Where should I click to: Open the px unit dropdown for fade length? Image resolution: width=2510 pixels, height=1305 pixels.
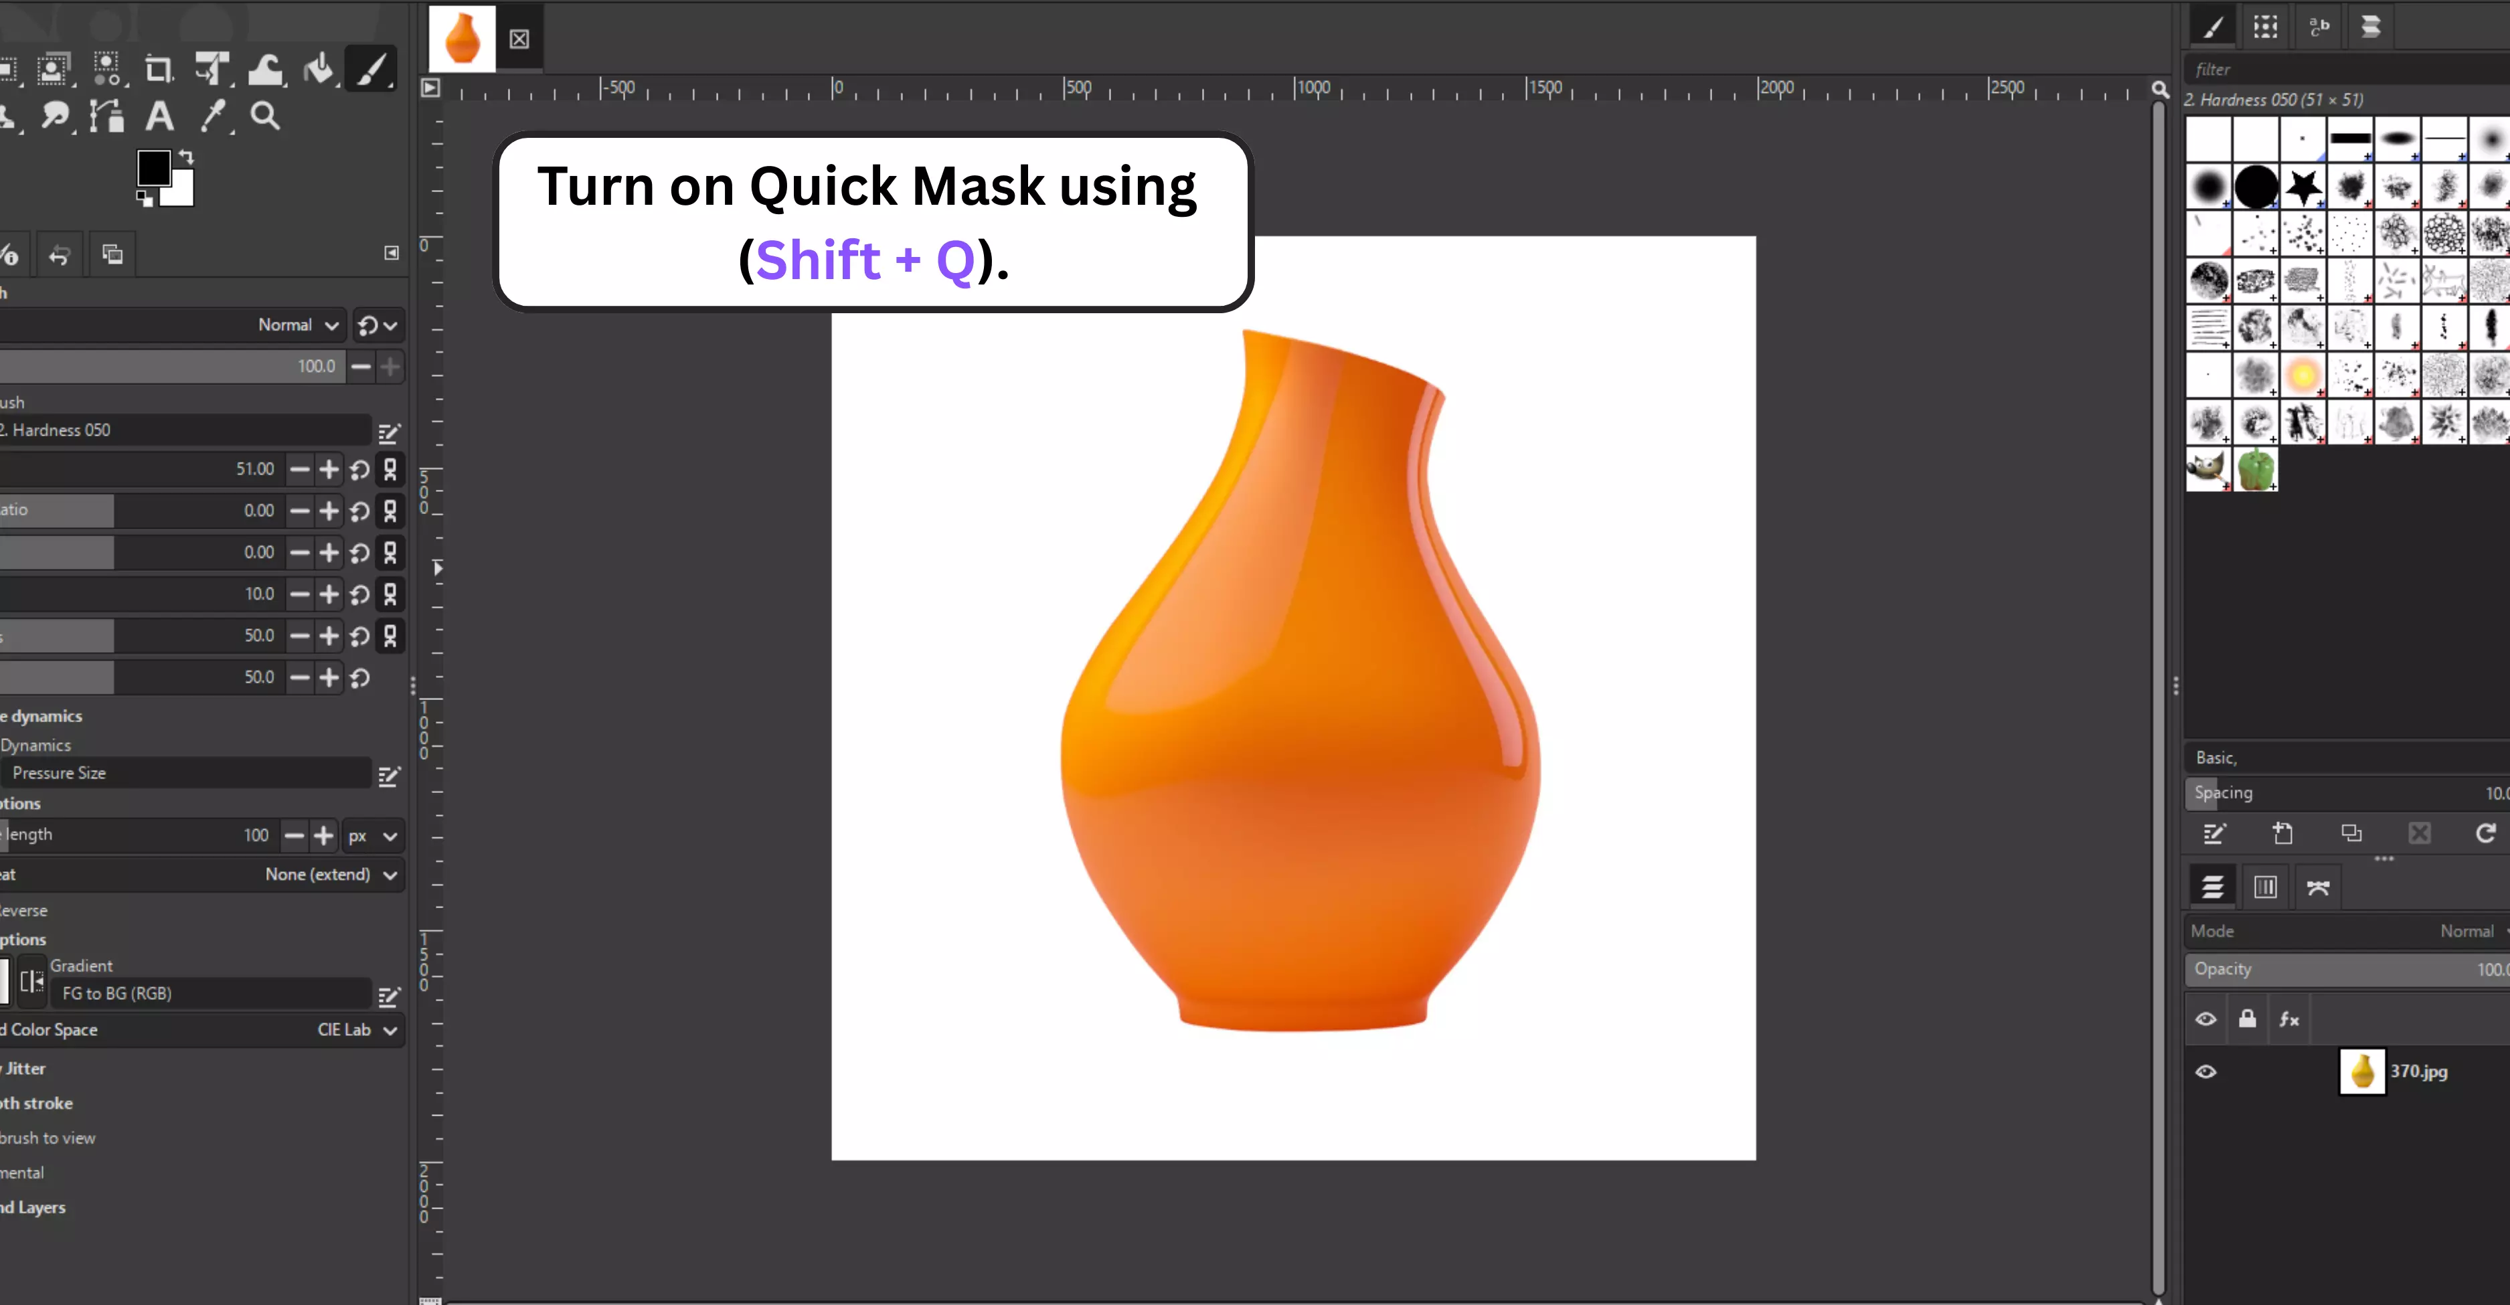[373, 837]
